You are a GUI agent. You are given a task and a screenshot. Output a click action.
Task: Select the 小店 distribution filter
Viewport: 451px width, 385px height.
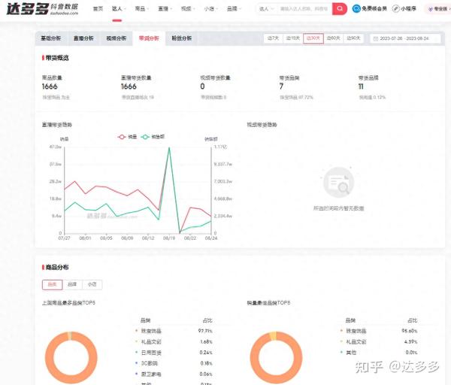[92, 284]
